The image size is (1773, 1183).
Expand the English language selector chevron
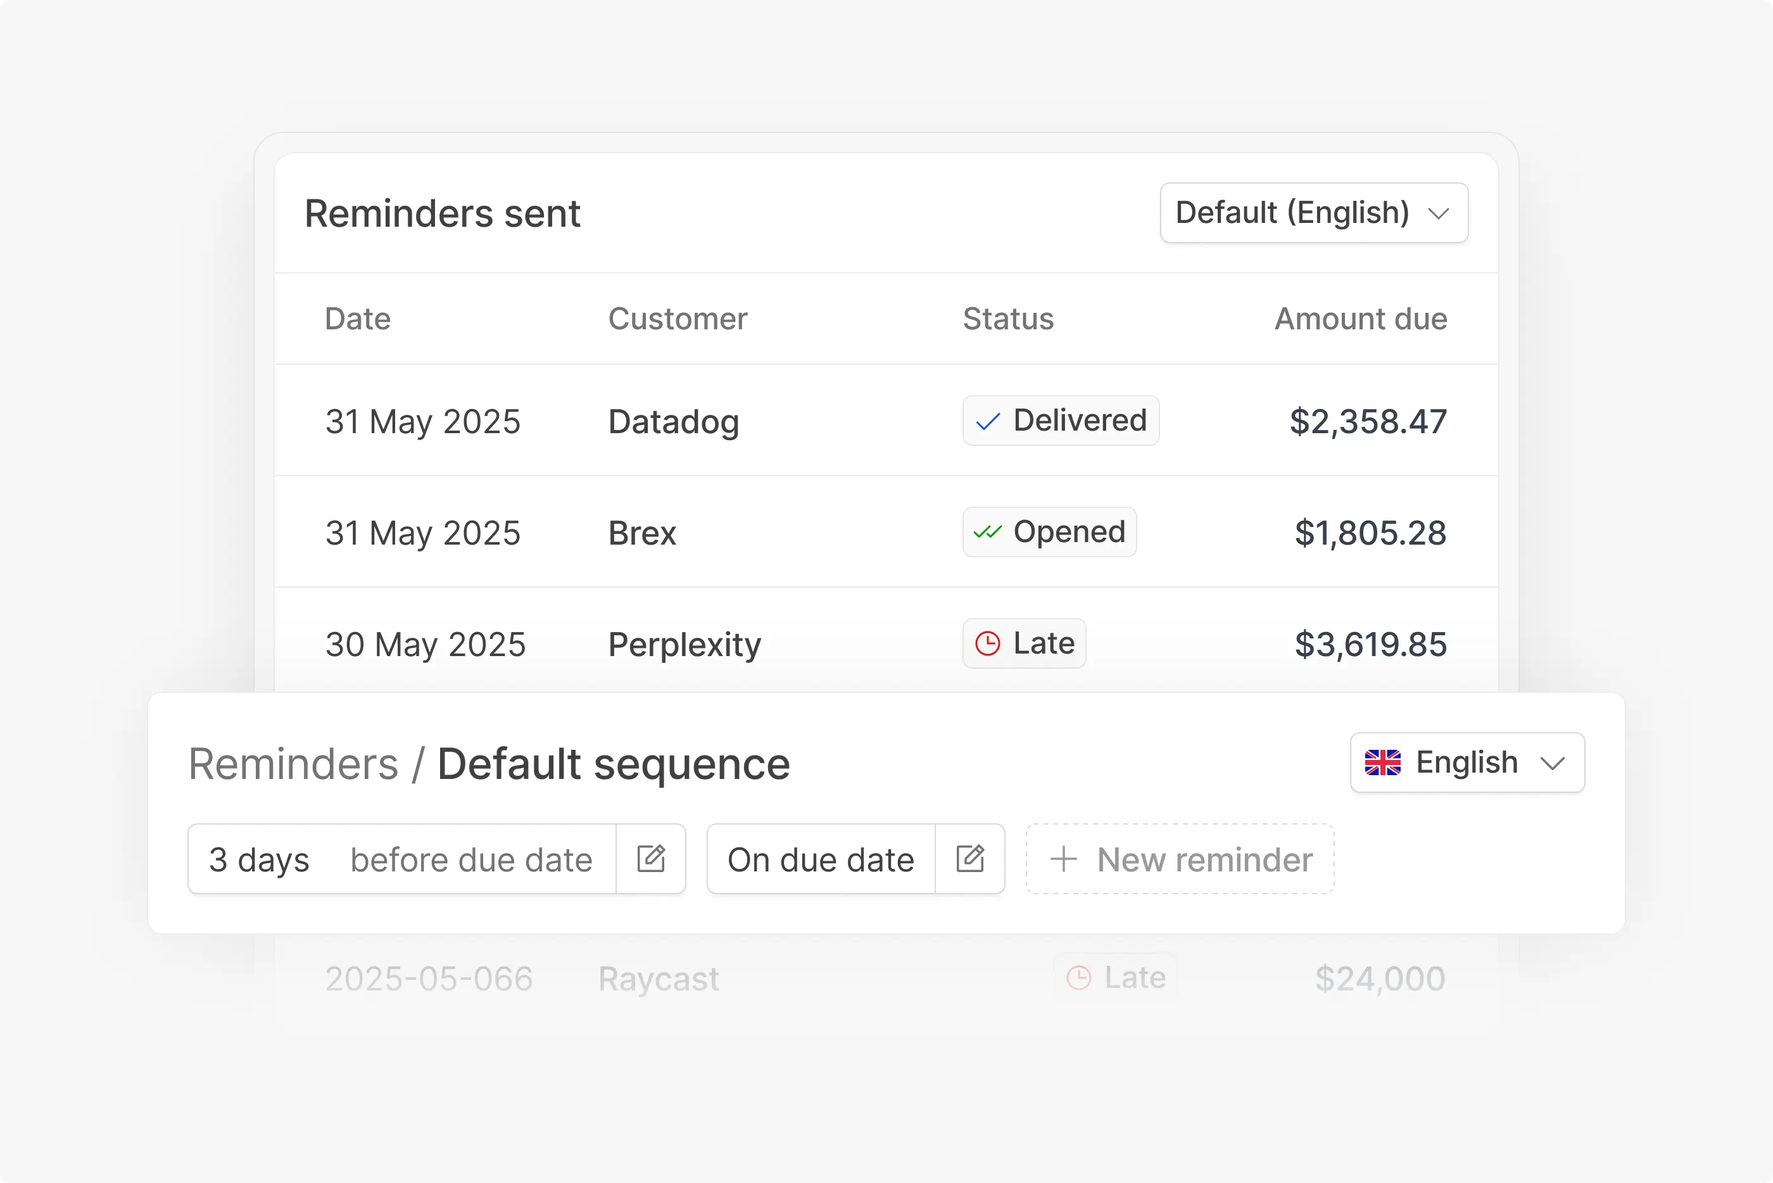pos(1552,764)
